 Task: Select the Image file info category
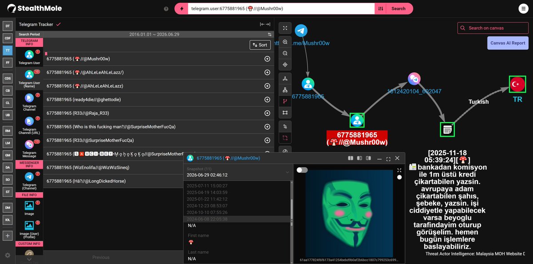[x=29, y=208]
